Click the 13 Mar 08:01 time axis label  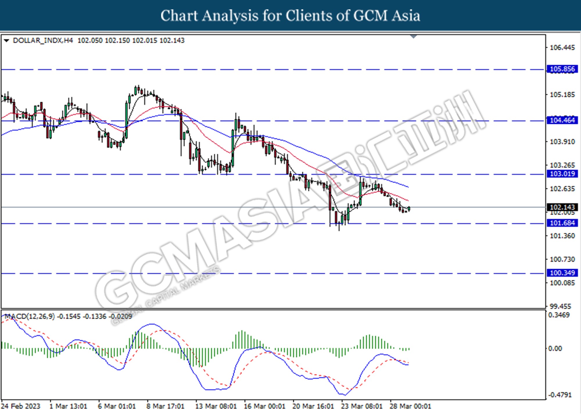(x=216, y=406)
